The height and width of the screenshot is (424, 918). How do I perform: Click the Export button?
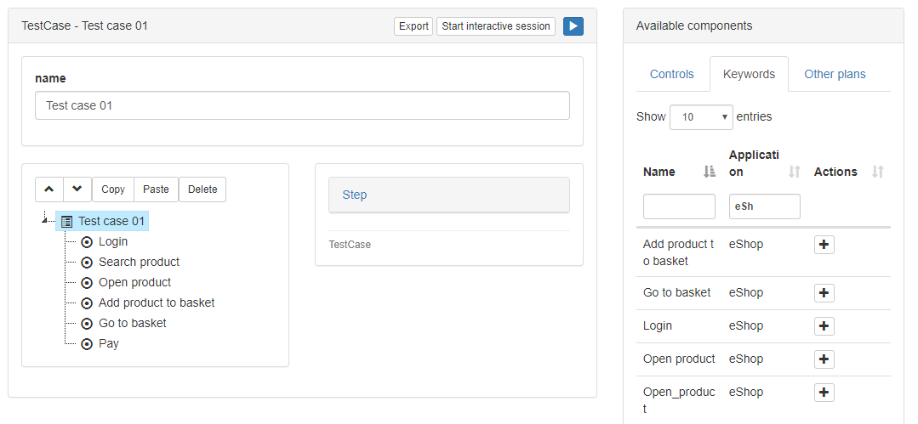(413, 26)
